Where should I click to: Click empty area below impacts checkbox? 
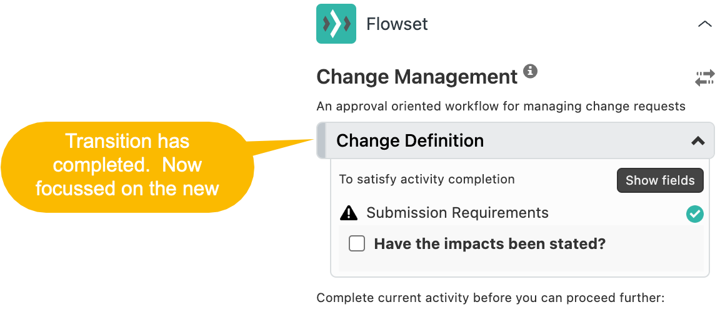click(521, 264)
